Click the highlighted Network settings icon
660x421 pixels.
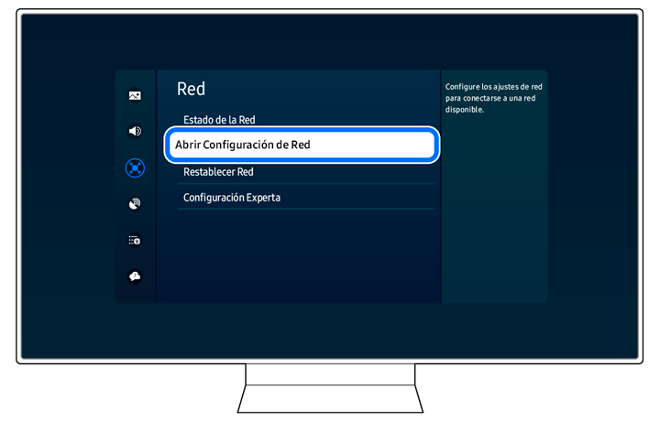135,168
